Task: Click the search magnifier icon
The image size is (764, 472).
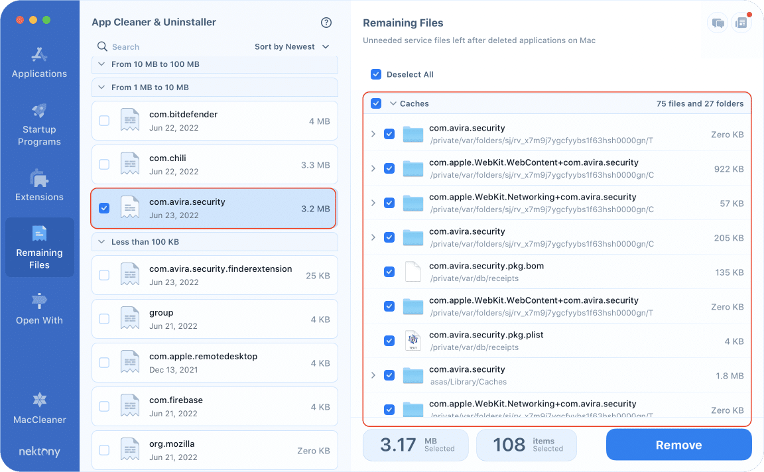Action: (102, 46)
